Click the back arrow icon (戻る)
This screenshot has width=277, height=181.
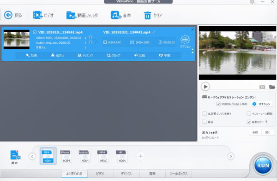tap(8, 15)
